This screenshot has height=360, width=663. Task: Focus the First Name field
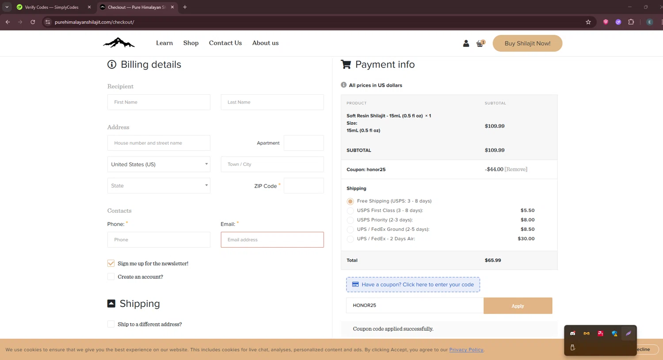point(159,102)
